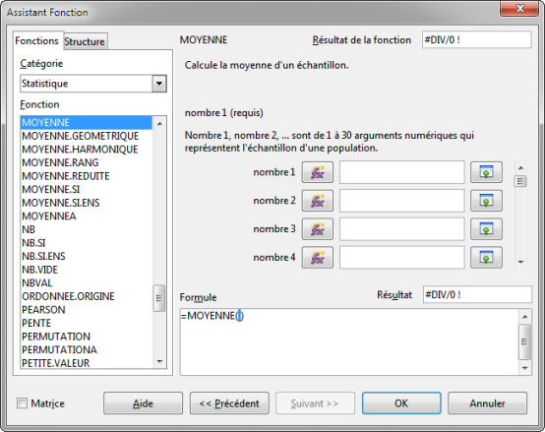Click the shrink range selector for nombre 4

(x=486, y=258)
